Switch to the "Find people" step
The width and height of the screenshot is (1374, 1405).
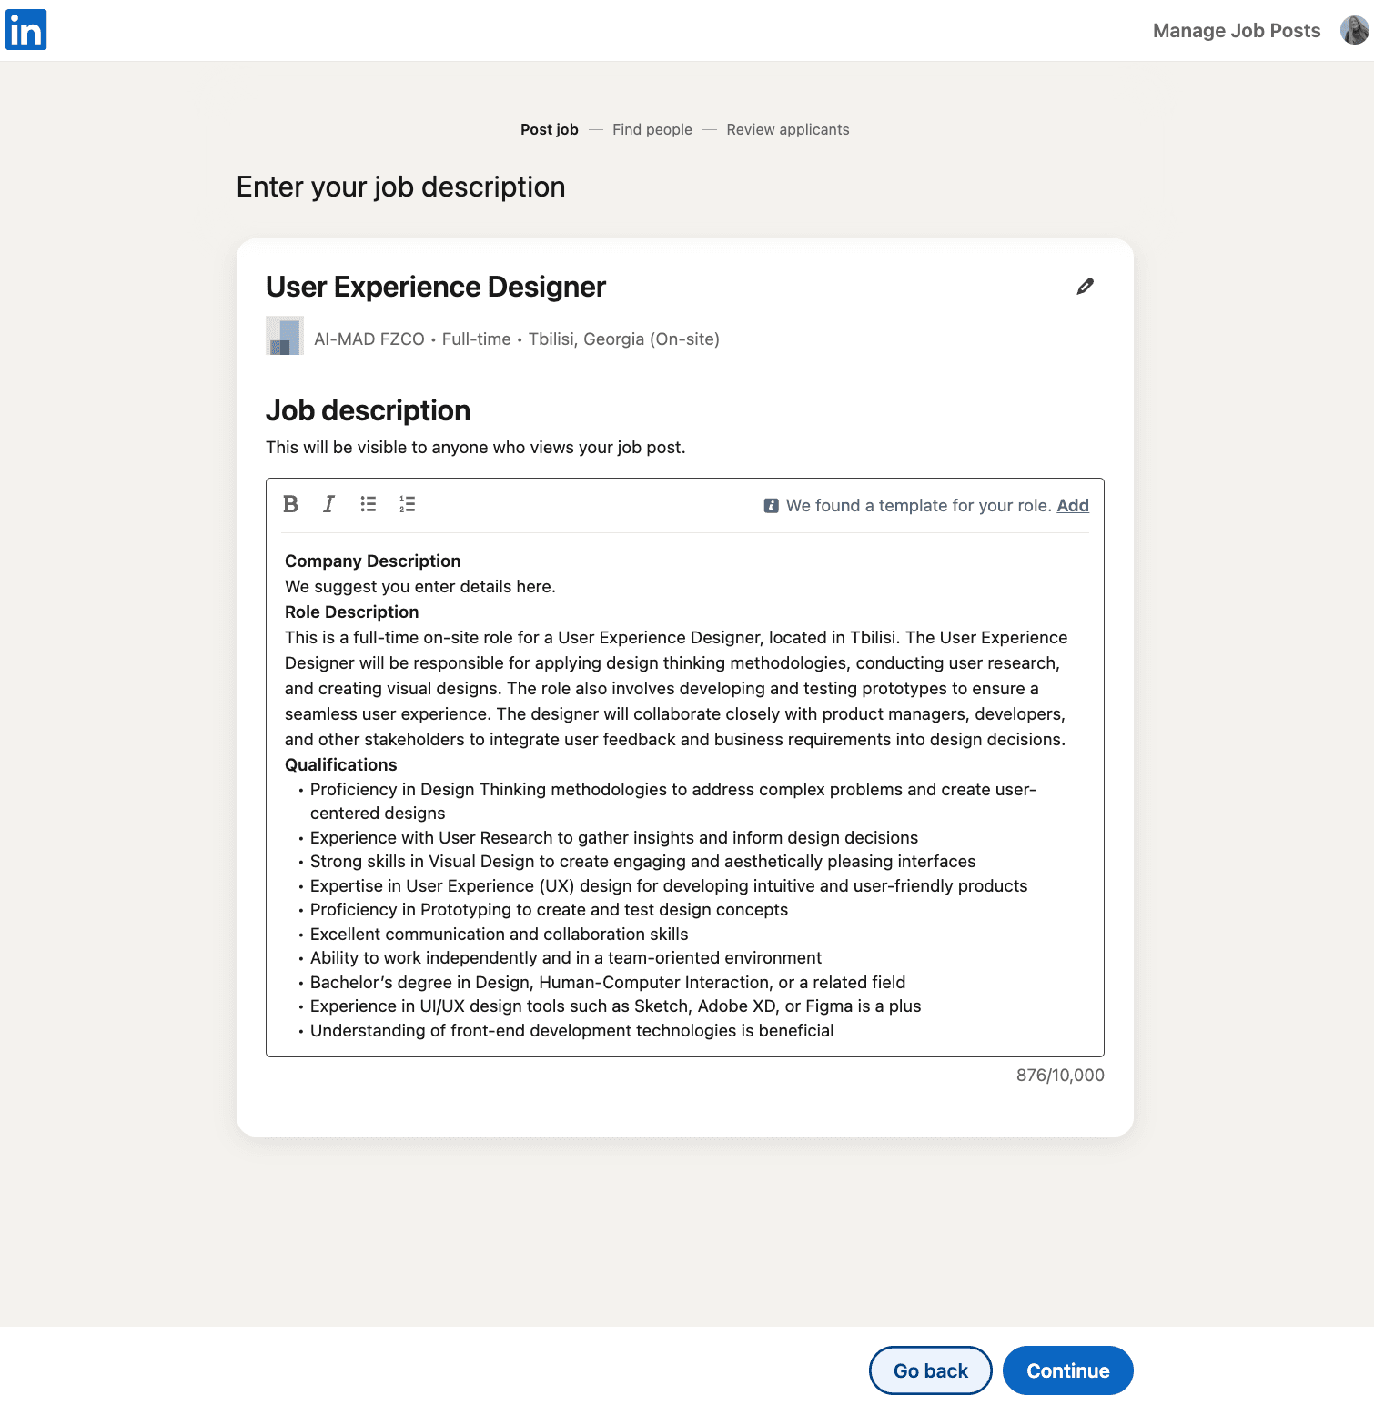[x=652, y=129]
